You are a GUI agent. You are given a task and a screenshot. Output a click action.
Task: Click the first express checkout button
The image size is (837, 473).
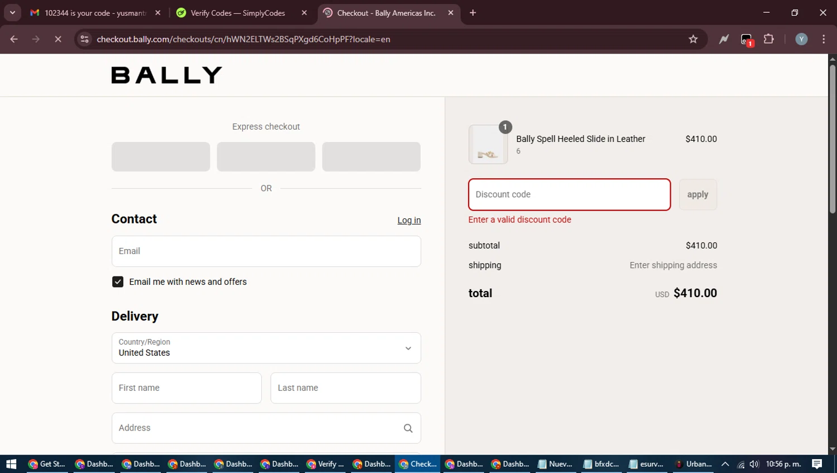[x=161, y=156]
